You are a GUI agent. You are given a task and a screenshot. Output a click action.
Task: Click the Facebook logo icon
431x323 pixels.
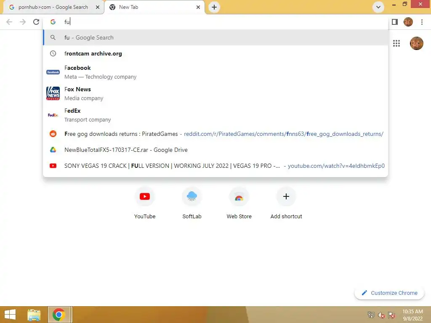[53, 72]
